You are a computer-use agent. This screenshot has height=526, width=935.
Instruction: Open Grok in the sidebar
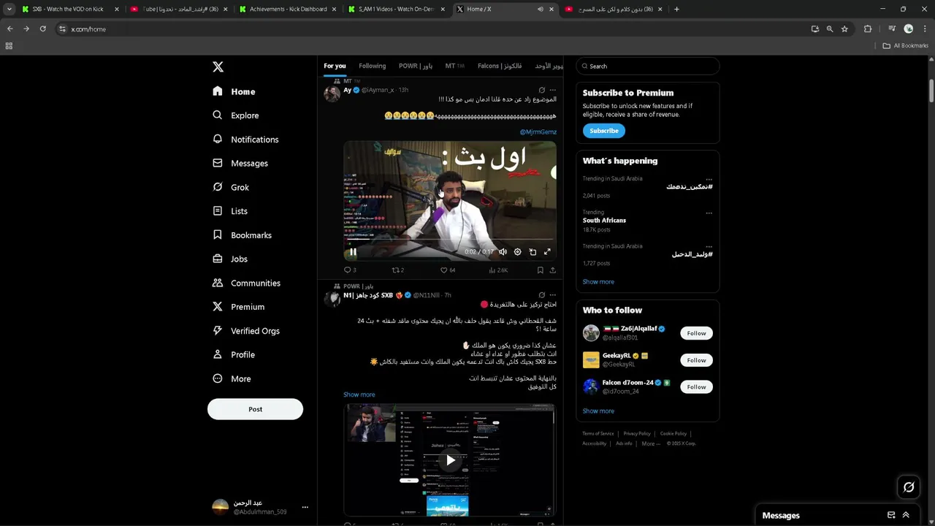[x=231, y=188]
